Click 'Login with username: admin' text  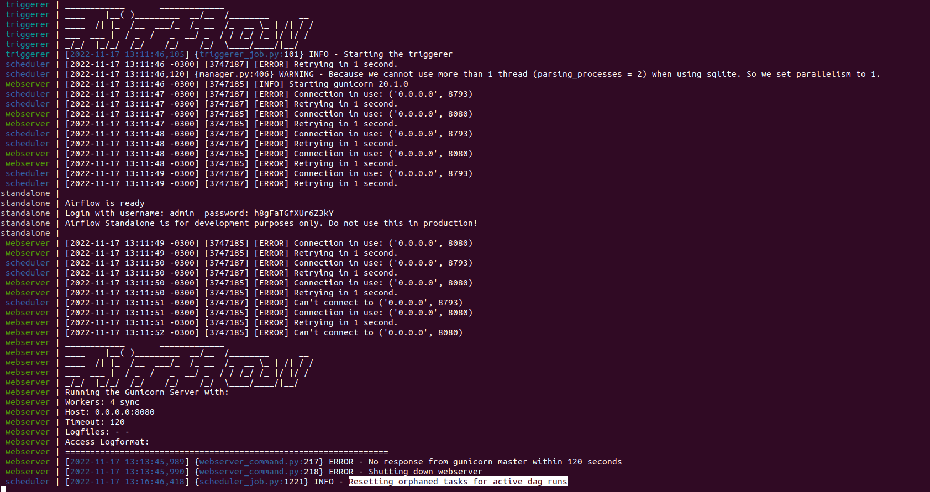(x=130, y=213)
